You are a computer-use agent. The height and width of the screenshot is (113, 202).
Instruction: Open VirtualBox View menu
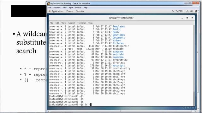coord(64,8)
